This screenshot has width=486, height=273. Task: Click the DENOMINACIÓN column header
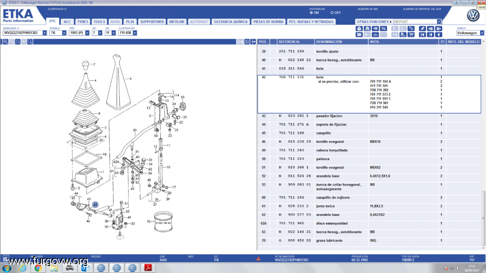pos(341,42)
